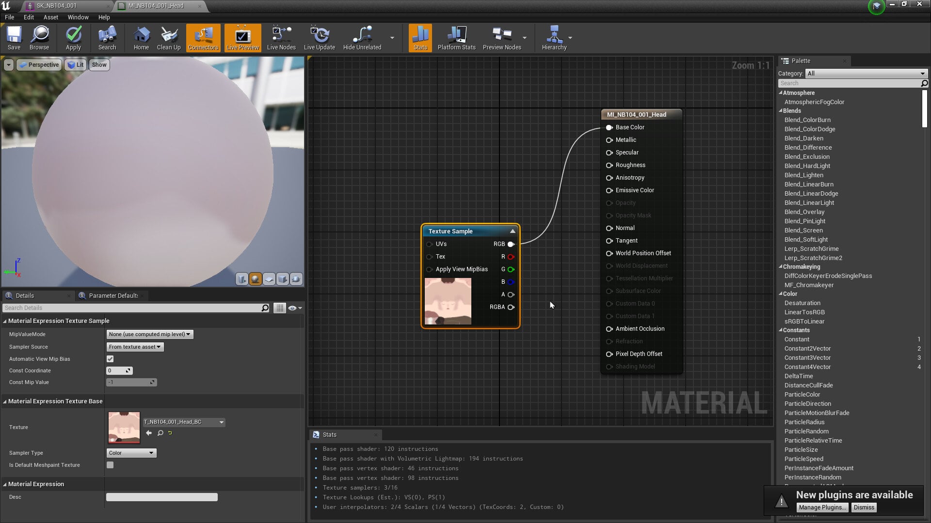Click the Save toolbar icon
Image resolution: width=931 pixels, height=523 pixels.
pyautogui.click(x=14, y=38)
